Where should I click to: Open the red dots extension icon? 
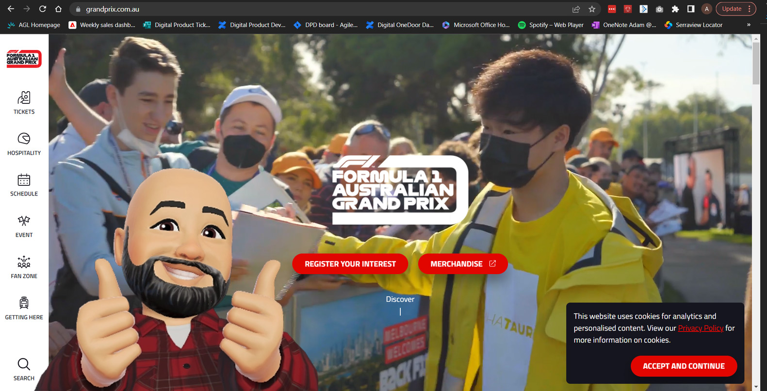[x=612, y=9]
